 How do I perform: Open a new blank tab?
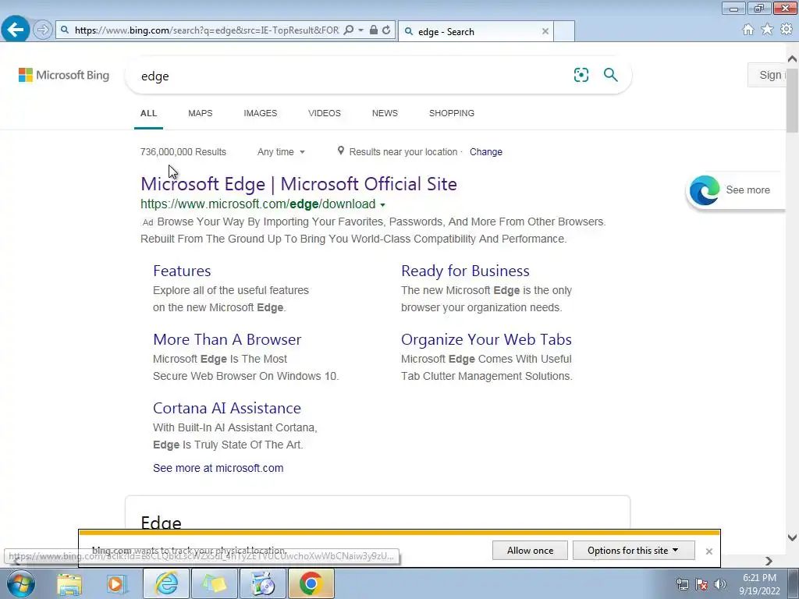(x=564, y=31)
